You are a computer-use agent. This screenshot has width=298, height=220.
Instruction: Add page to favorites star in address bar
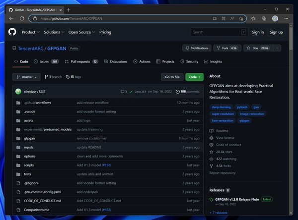tap(241, 18)
